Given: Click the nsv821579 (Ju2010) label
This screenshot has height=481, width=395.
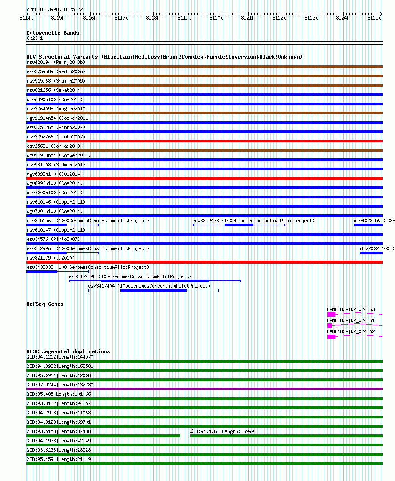Looking at the screenshot, I should [x=51, y=258].
